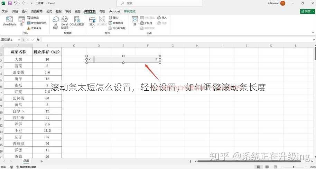Switch to the 视图 view tab
The height and width of the screenshot is (169, 316).
(77, 11)
